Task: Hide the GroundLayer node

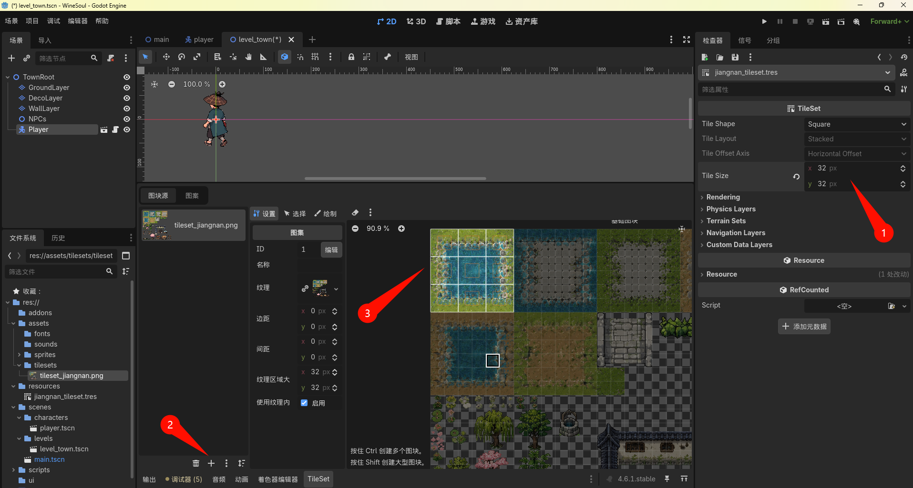Action: pos(127,88)
